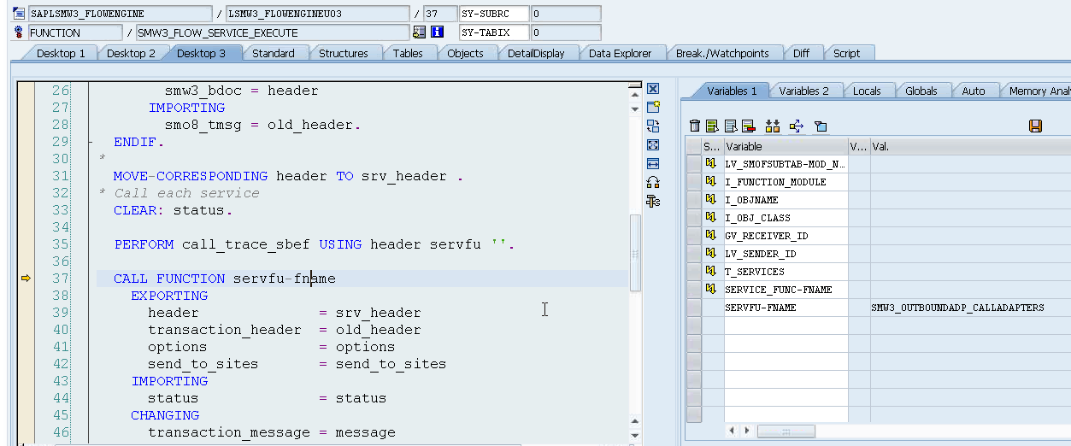Click the source editor vertical scrollbar thumb
1071x446 pixels.
click(635, 252)
